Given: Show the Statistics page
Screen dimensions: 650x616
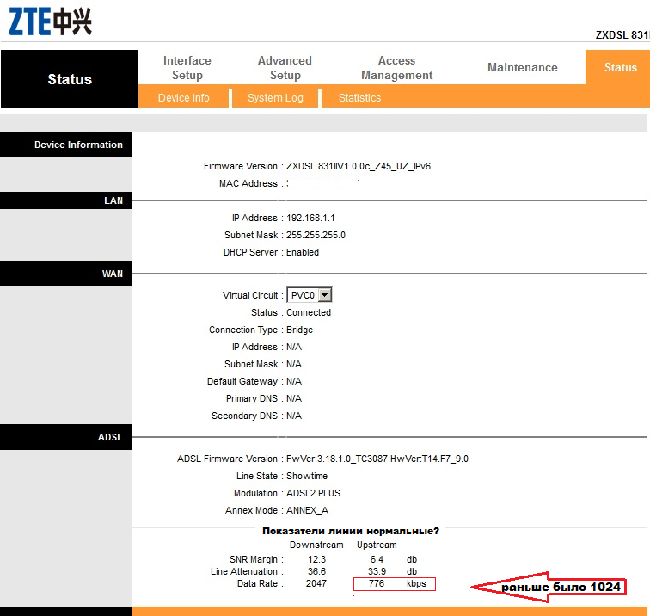Looking at the screenshot, I should [359, 98].
